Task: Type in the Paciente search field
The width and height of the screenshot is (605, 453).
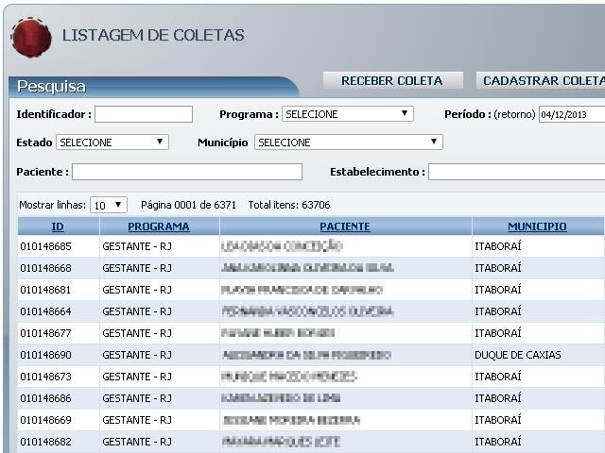Action: pyautogui.click(x=186, y=172)
